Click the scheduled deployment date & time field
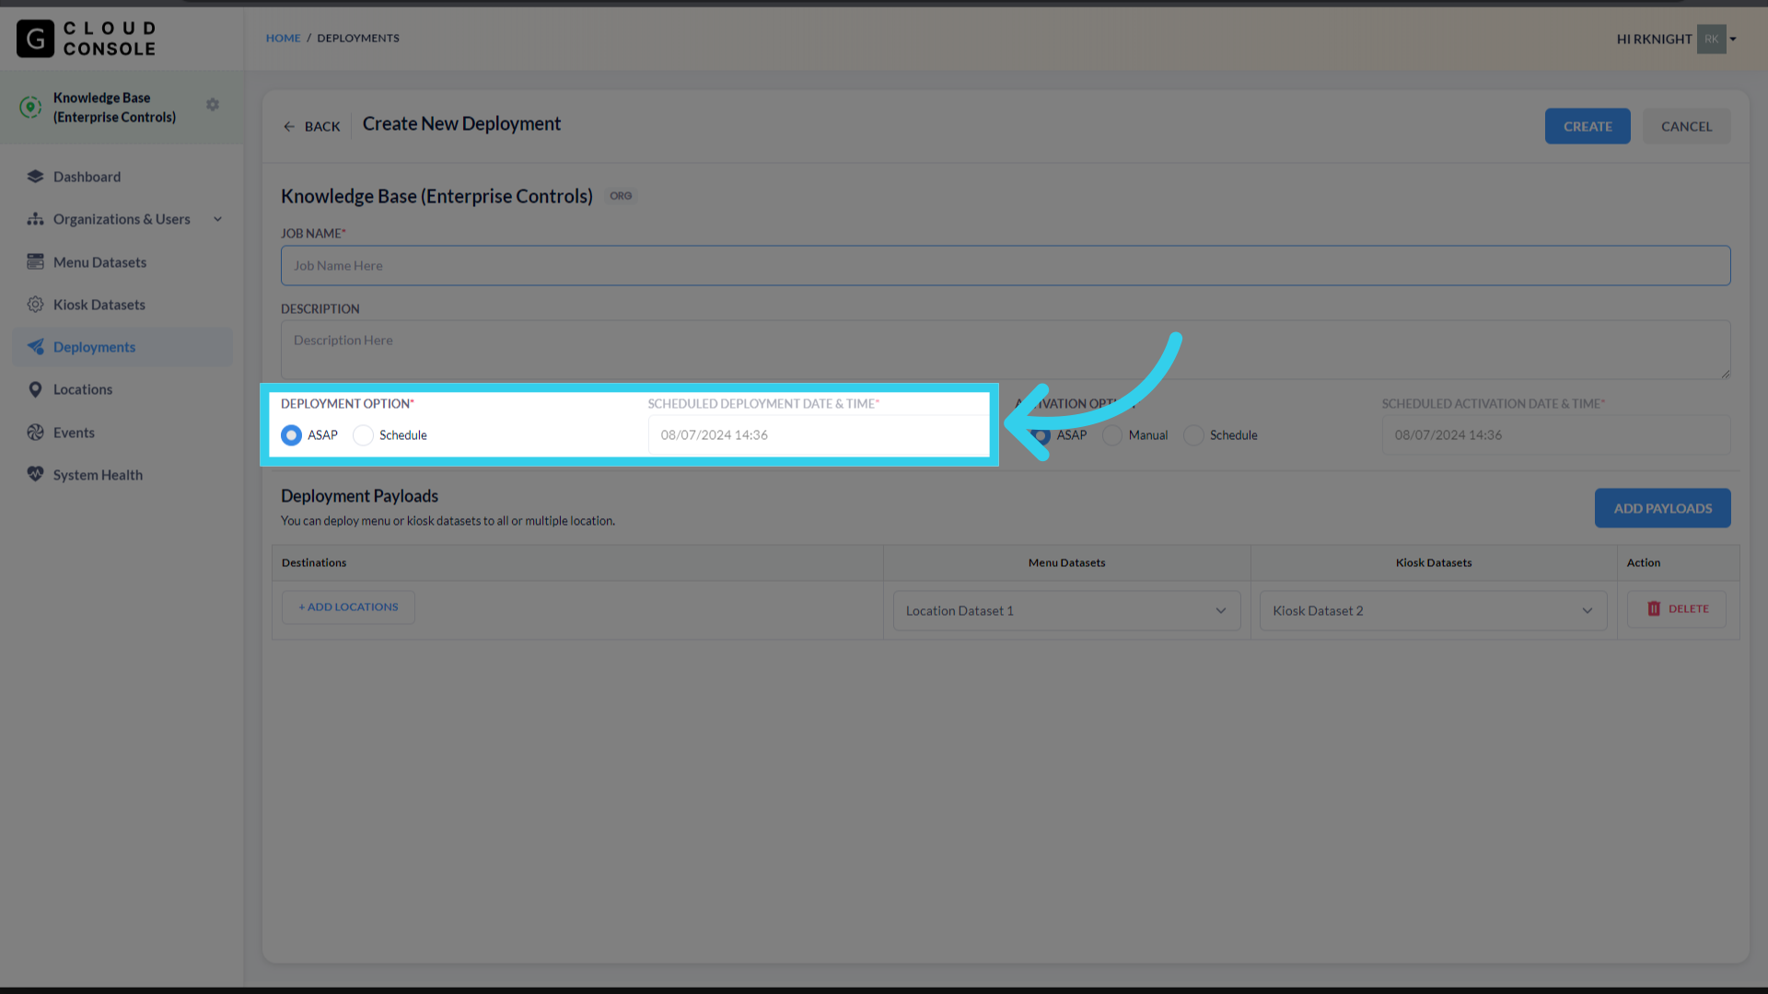Viewport: 1768px width, 994px height. (818, 434)
